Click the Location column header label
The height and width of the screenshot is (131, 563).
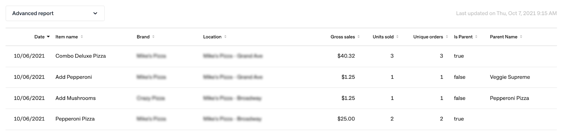coord(212,37)
